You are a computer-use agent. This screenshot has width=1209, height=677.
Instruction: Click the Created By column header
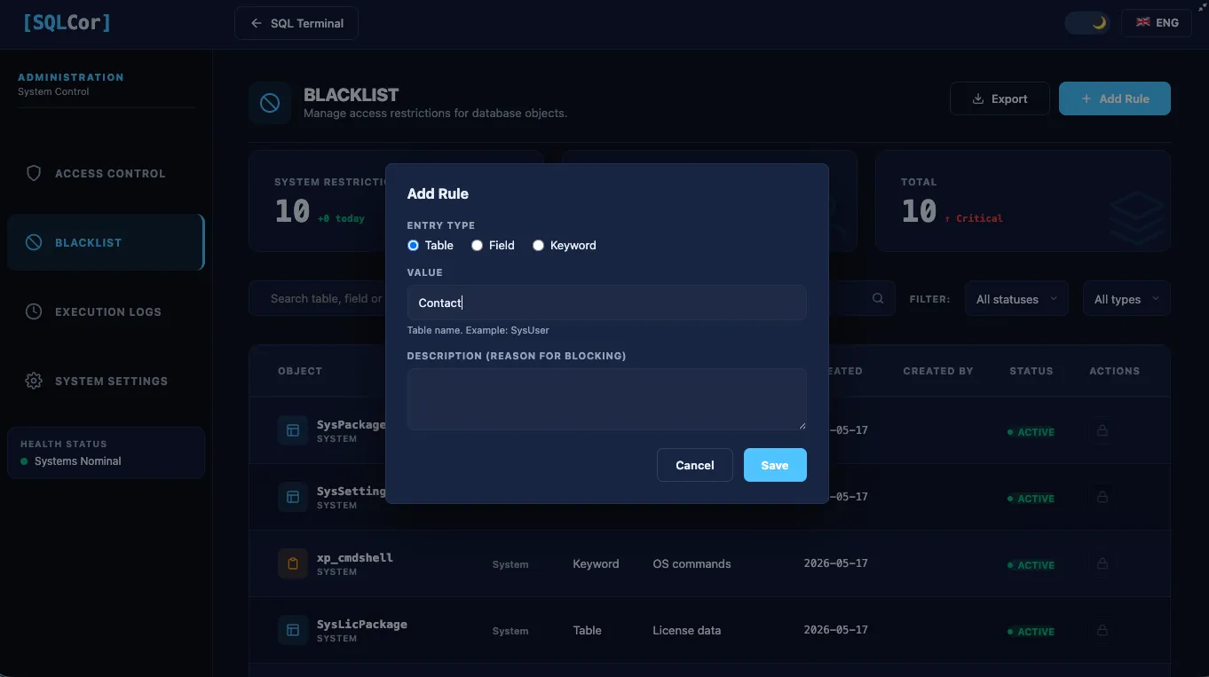938,371
